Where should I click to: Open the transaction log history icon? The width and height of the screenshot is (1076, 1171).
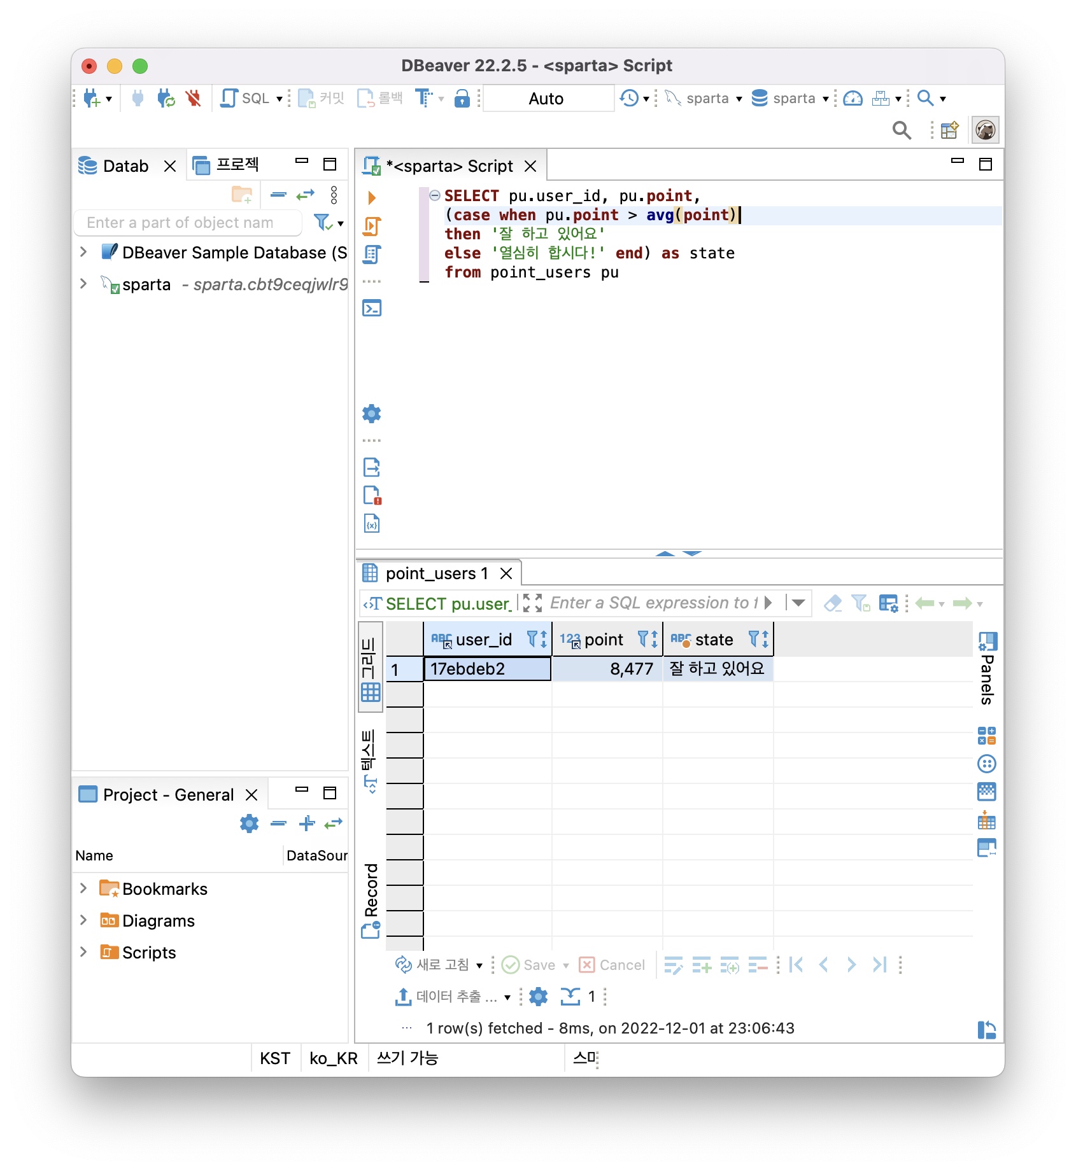(630, 99)
